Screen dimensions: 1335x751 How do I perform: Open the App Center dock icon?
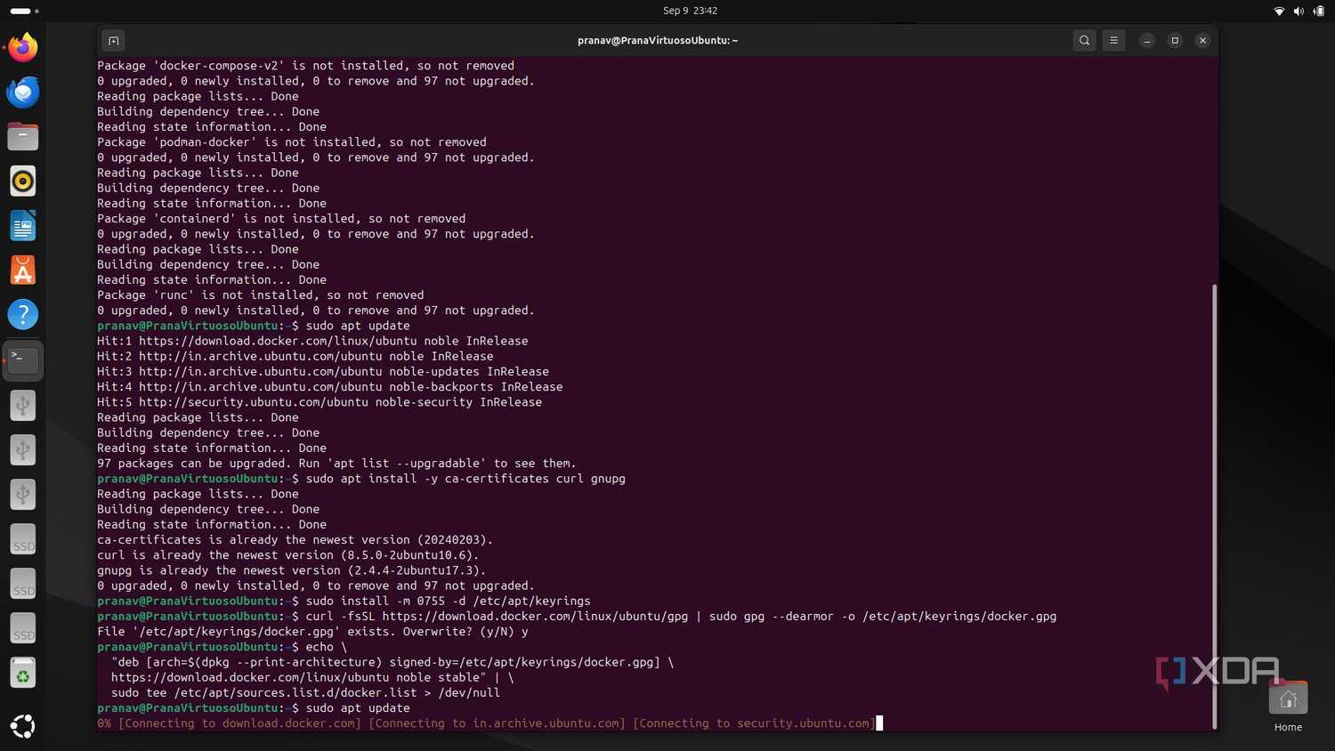coord(23,271)
